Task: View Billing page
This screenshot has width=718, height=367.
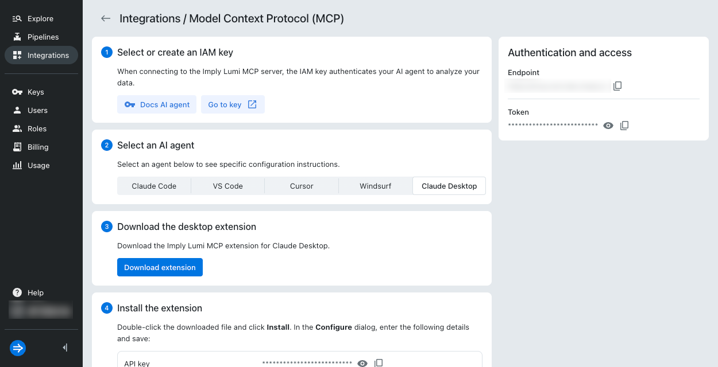Action: click(x=38, y=147)
